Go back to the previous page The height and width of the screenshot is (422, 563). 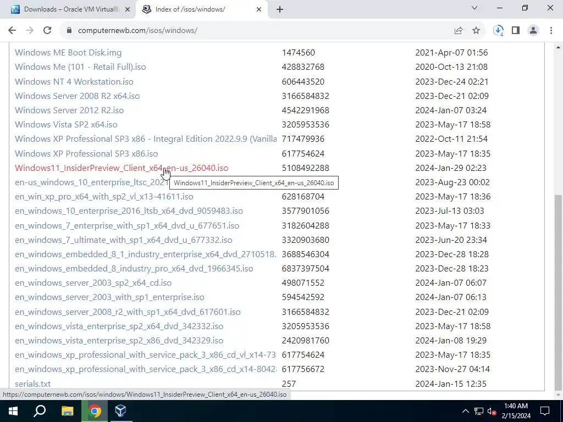coord(12,31)
